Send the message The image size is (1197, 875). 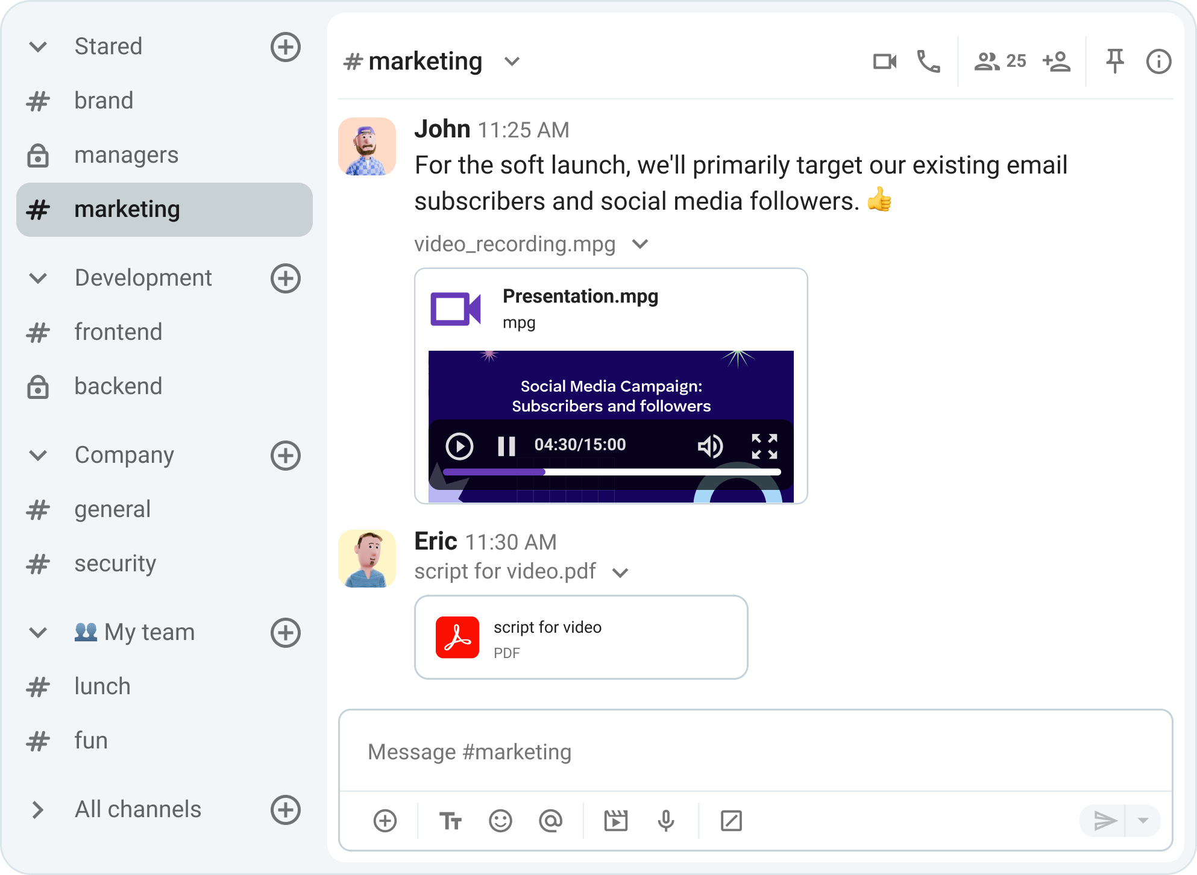coord(1107,821)
